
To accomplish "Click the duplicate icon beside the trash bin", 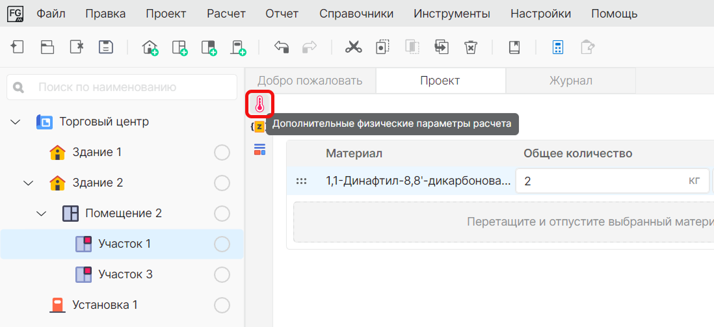I will 442,47.
